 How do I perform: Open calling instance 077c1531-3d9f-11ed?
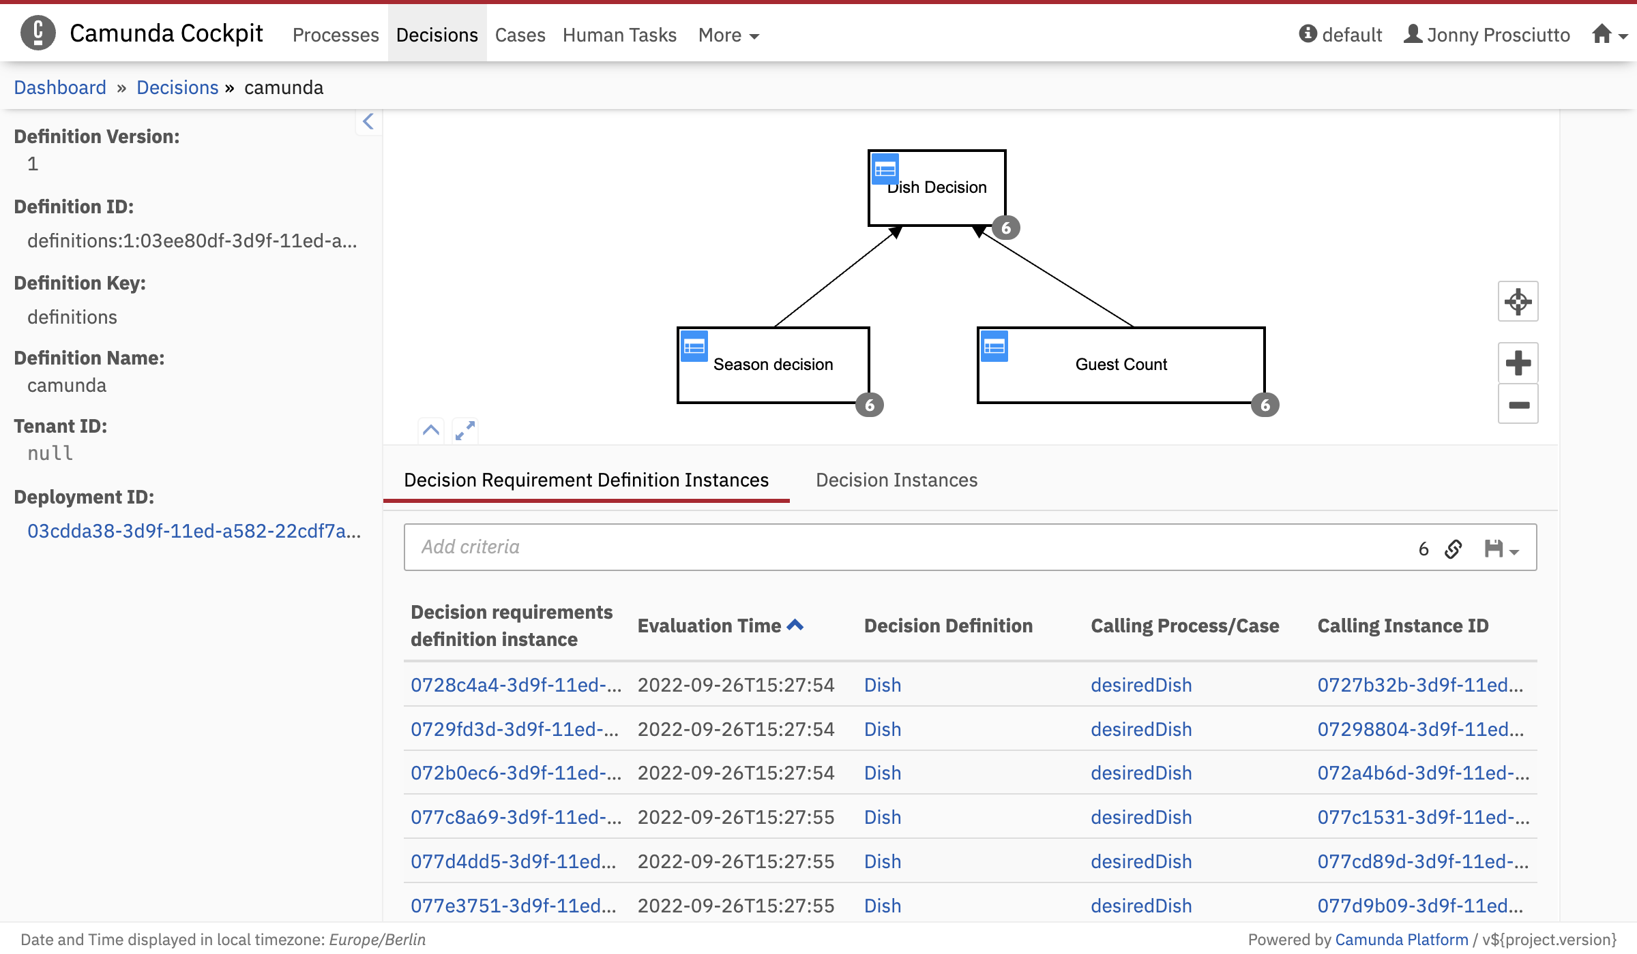click(1424, 817)
